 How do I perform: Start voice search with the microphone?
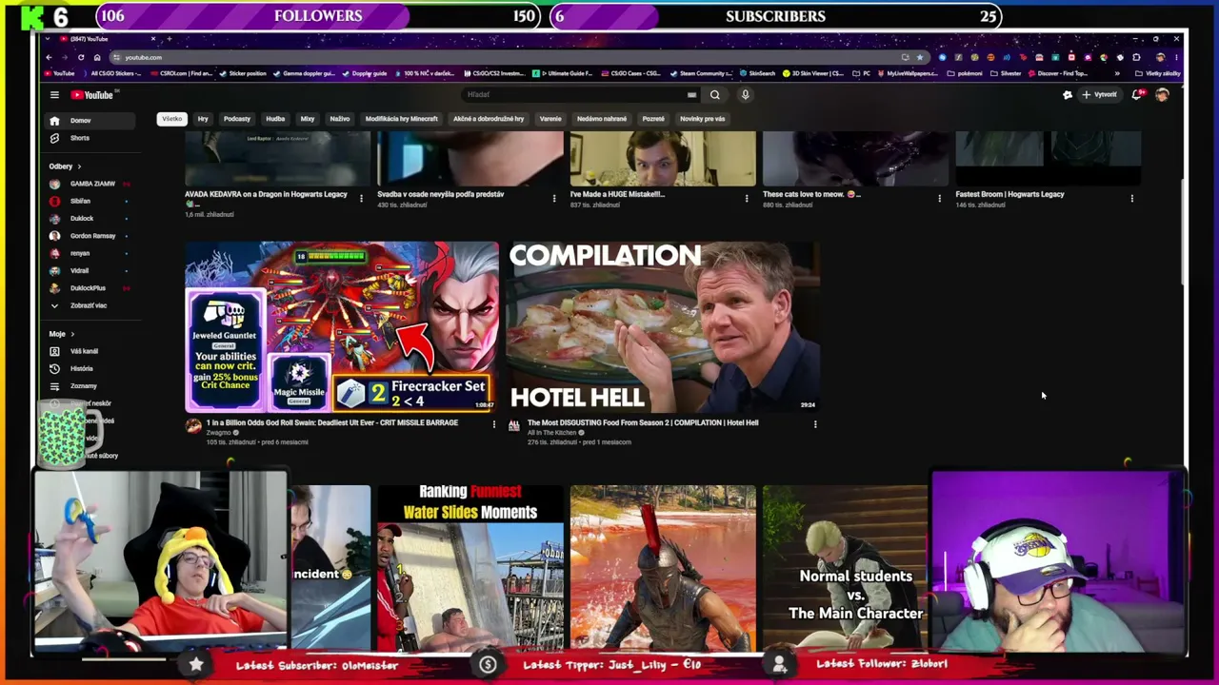[745, 95]
